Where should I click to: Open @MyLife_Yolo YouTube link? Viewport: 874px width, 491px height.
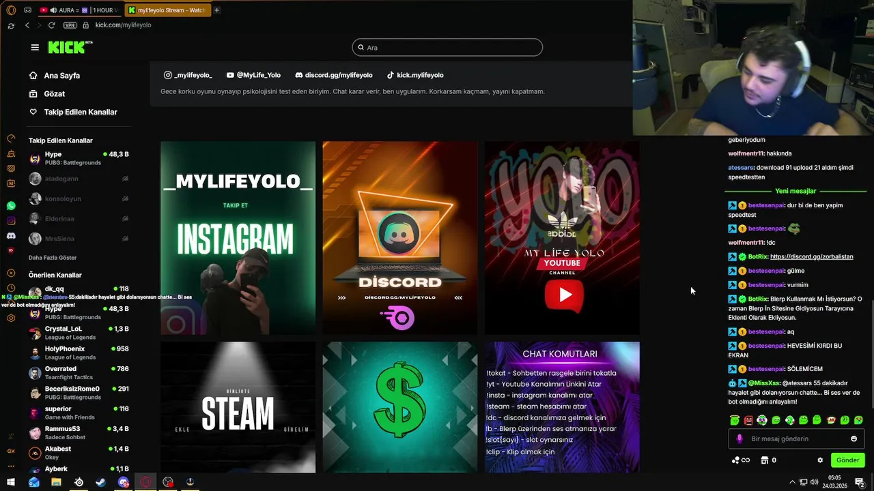click(x=253, y=75)
